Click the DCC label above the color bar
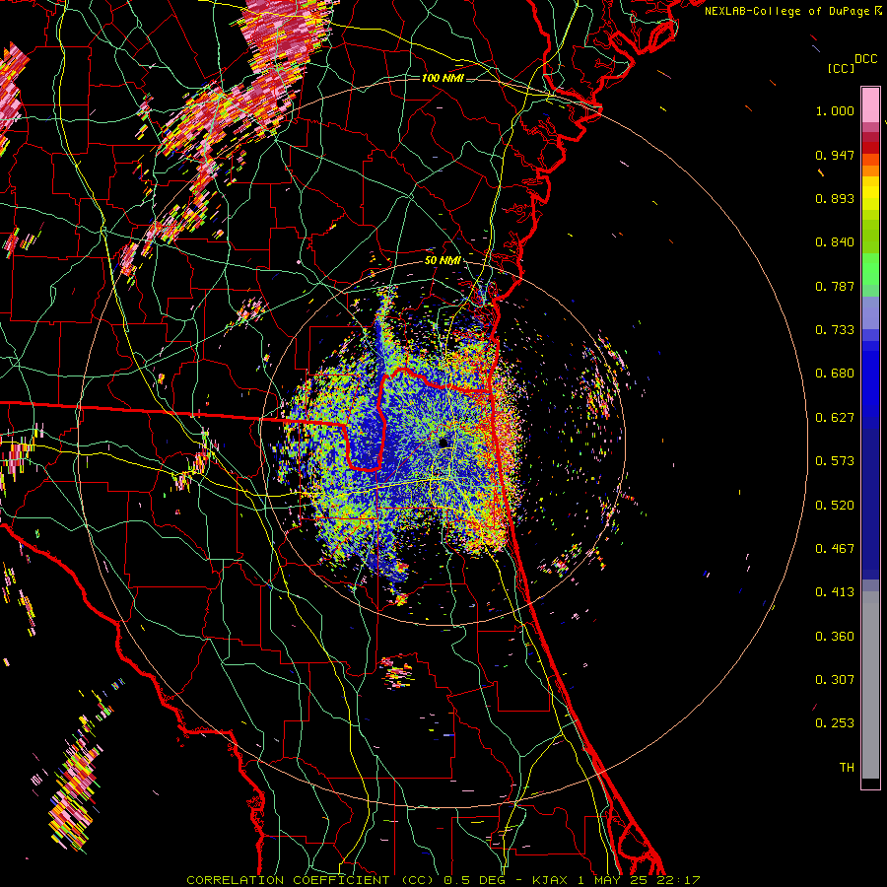Image resolution: width=887 pixels, height=887 pixels. pos(865,59)
